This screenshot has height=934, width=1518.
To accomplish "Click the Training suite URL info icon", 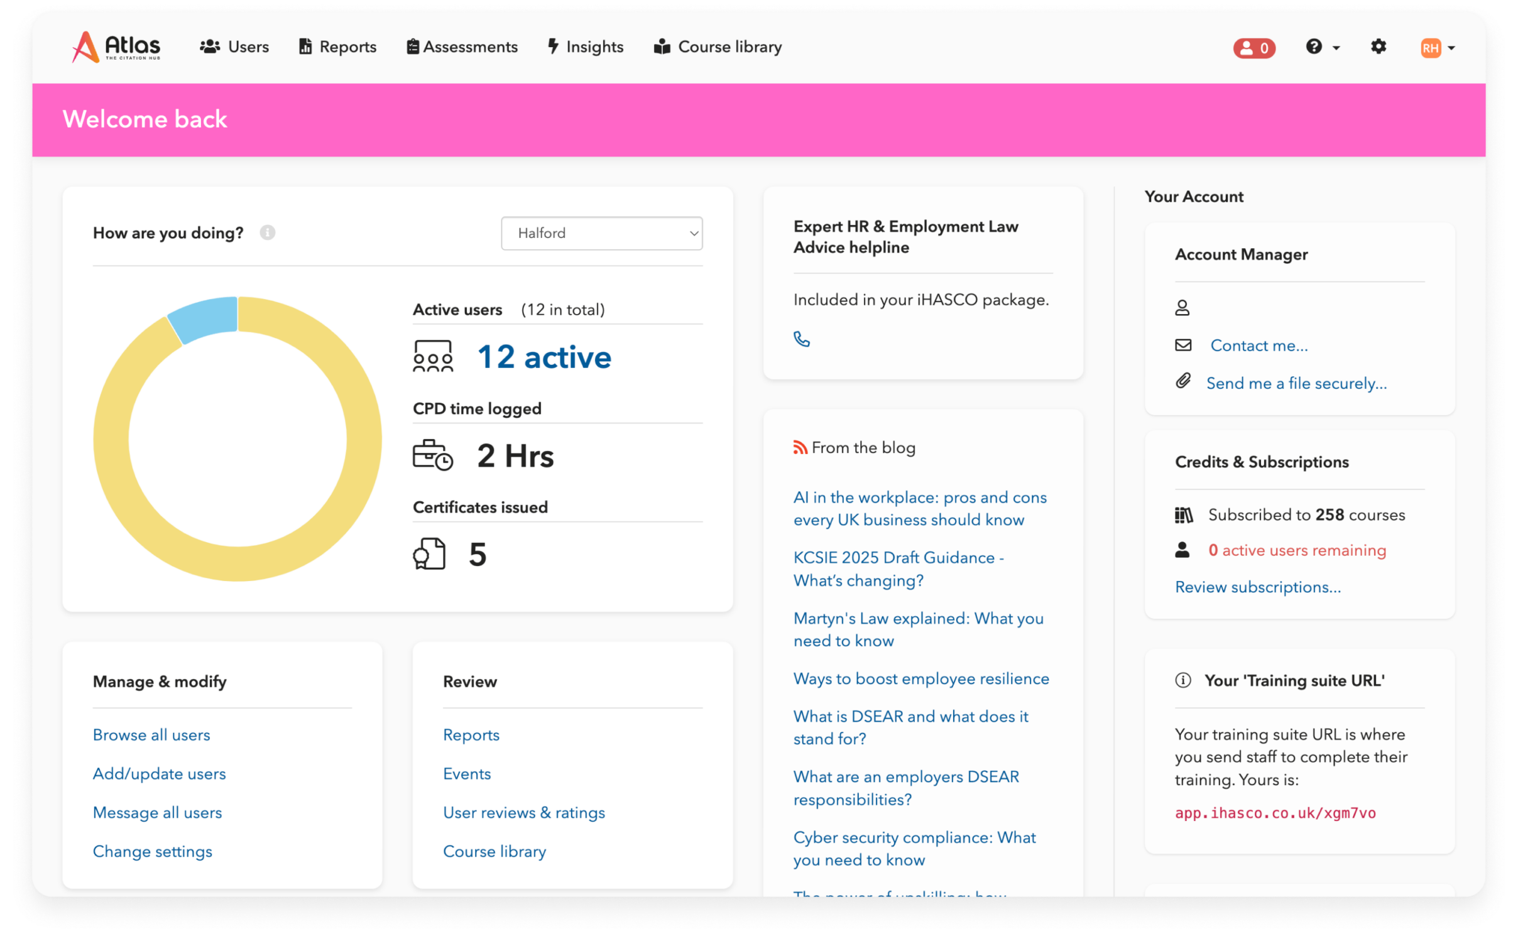I will [x=1183, y=681].
